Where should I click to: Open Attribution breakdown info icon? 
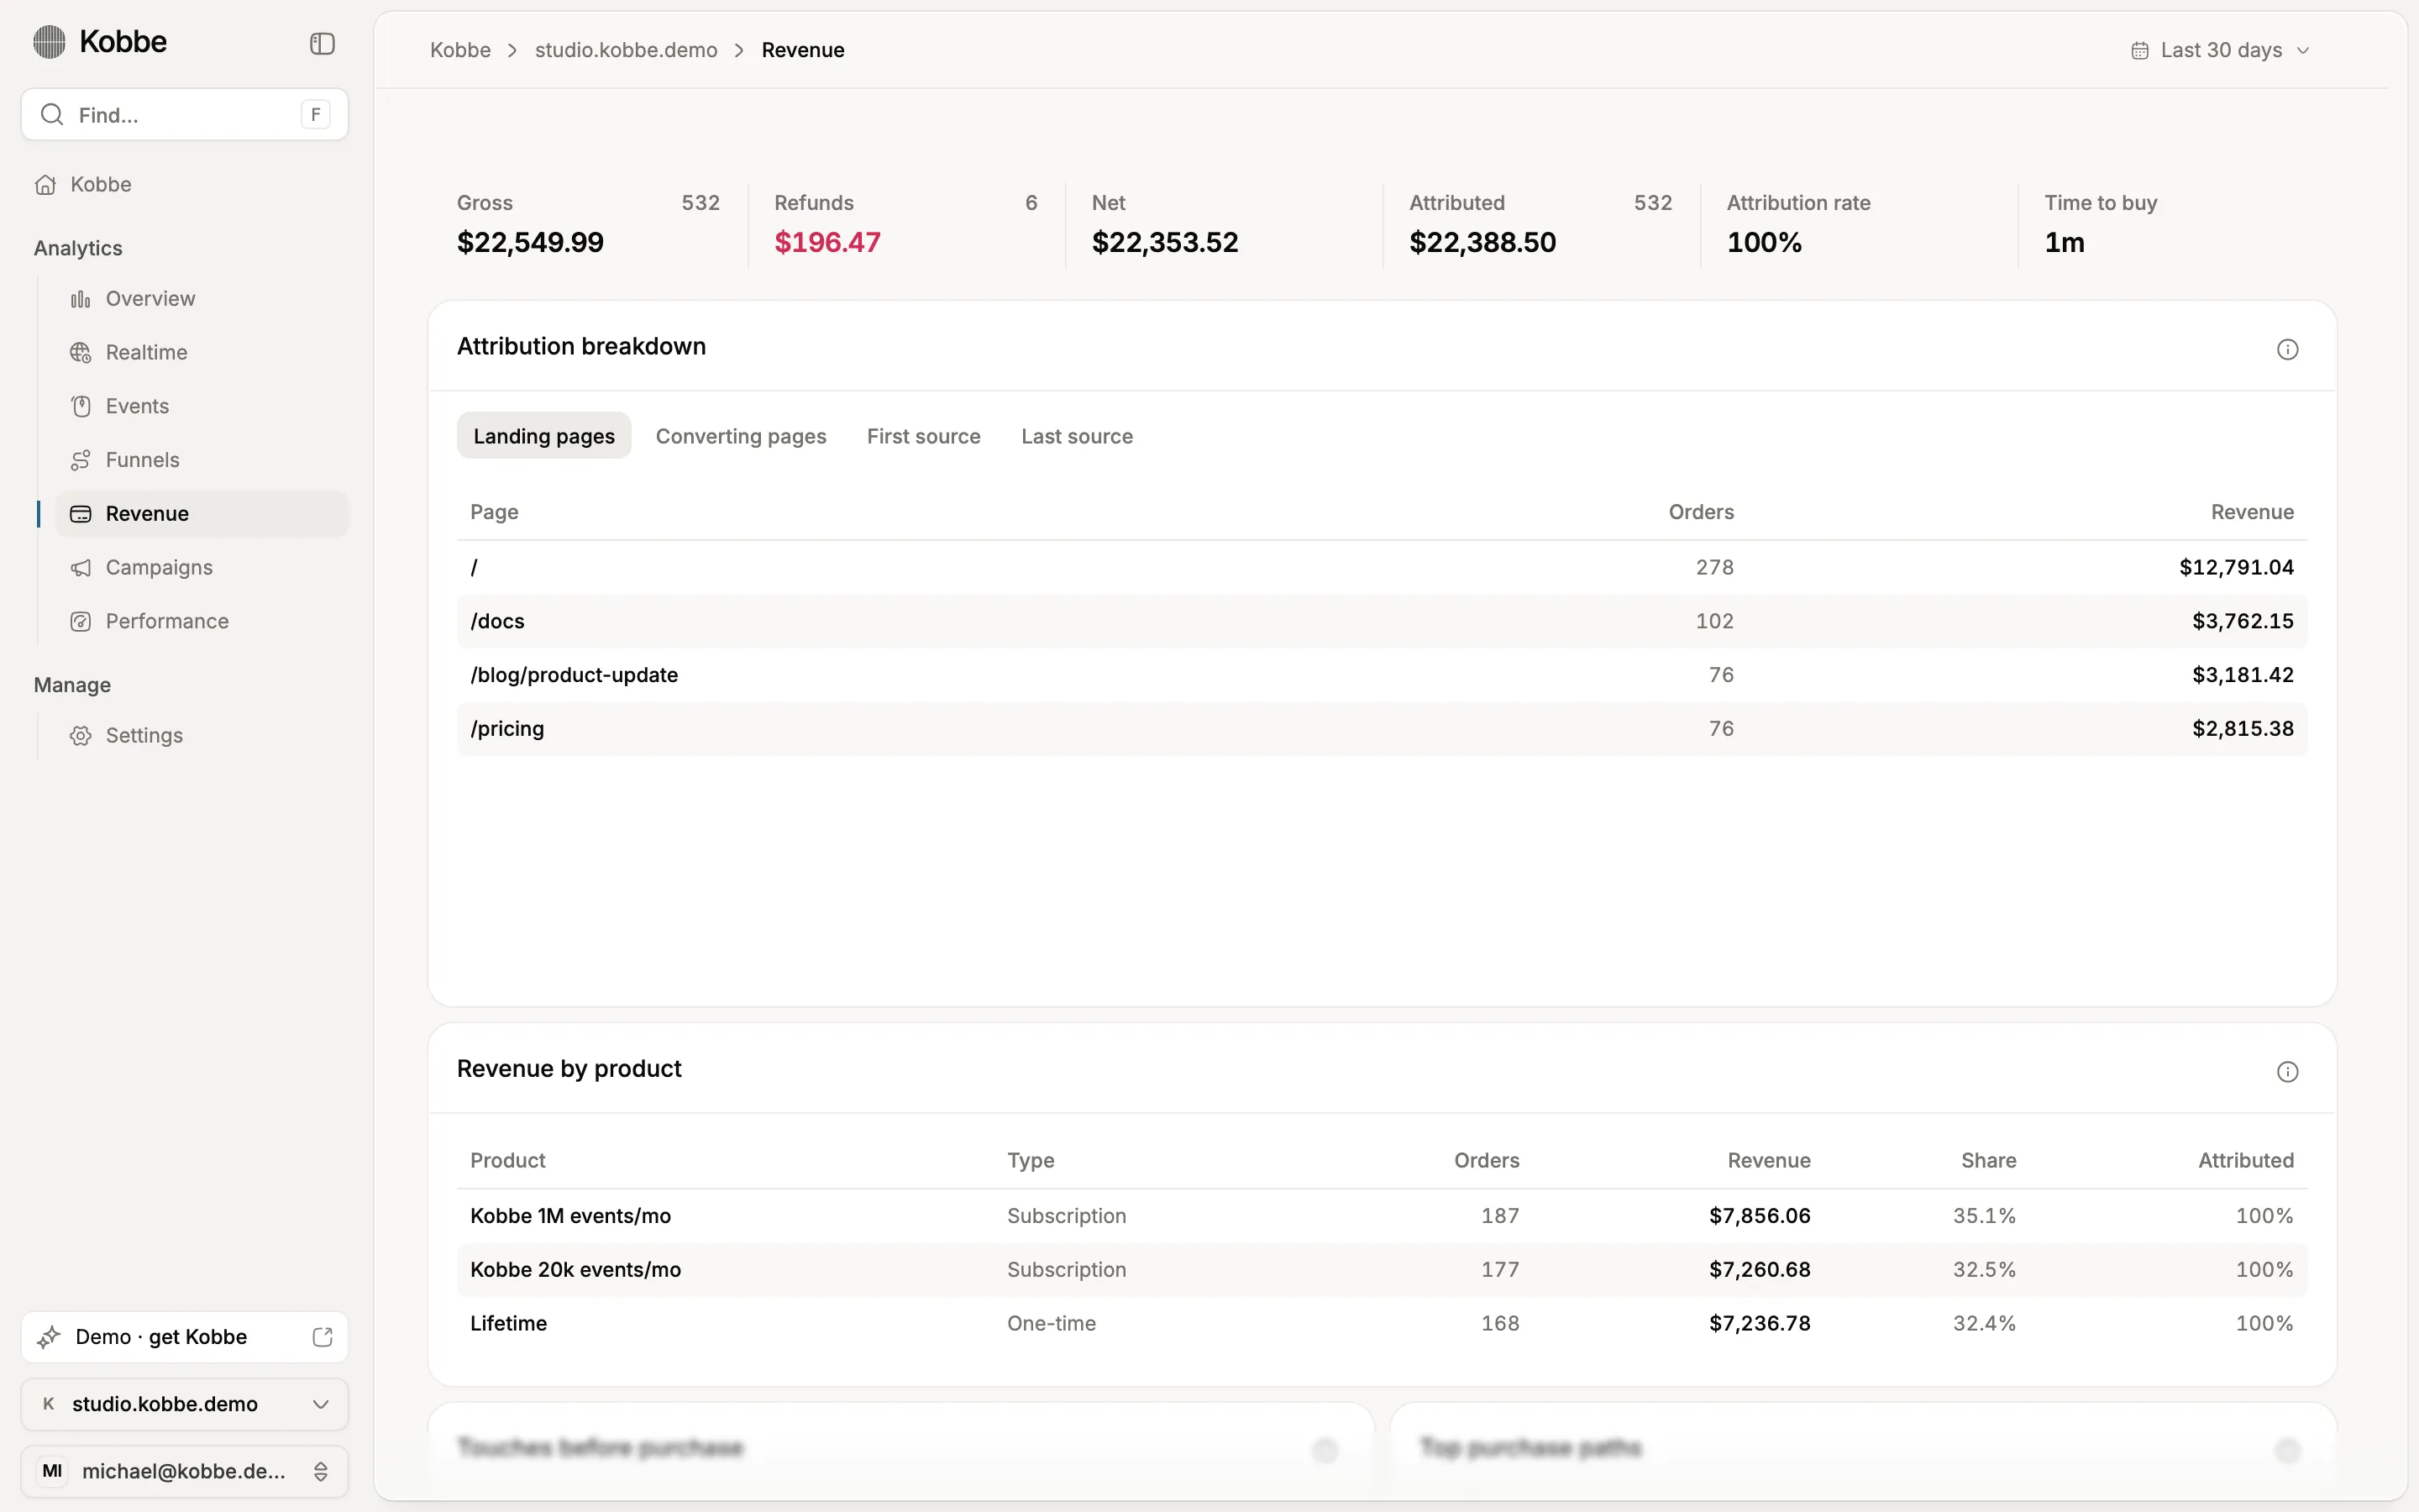tap(2287, 350)
